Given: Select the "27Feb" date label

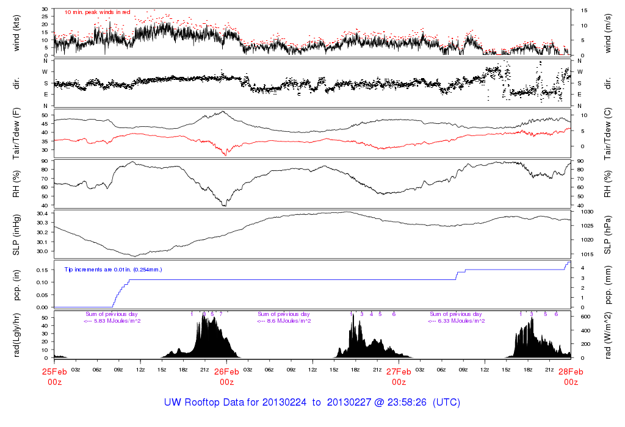Looking at the screenshot, I should [x=399, y=371].
